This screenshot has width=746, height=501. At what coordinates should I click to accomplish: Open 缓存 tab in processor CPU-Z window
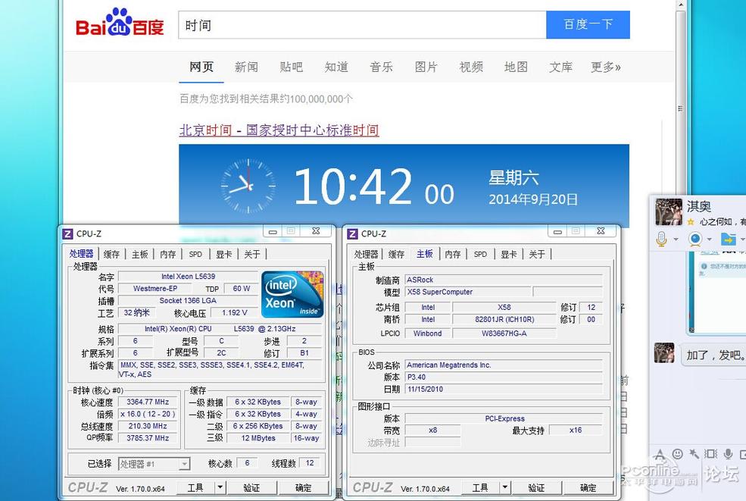point(111,255)
